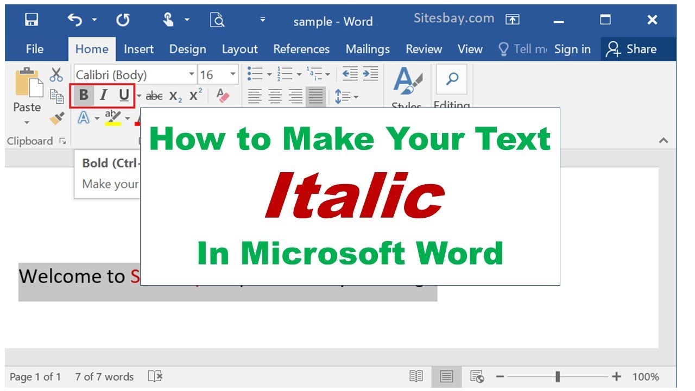Increase the paragraph indent
This screenshot has width=695, height=391.
point(370,74)
